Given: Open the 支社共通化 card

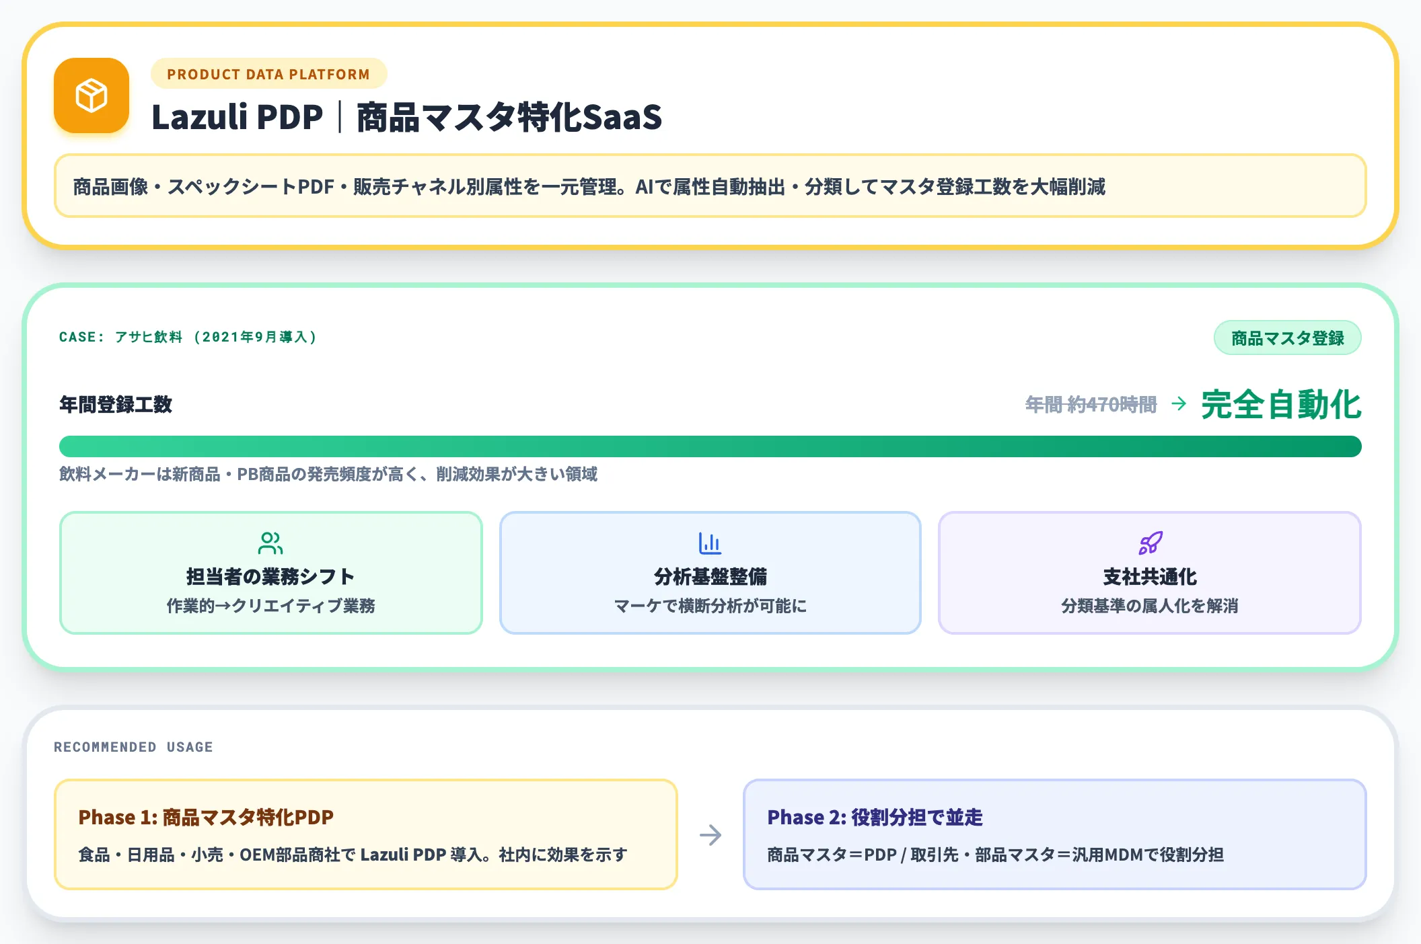Looking at the screenshot, I should pos(1150,573).
